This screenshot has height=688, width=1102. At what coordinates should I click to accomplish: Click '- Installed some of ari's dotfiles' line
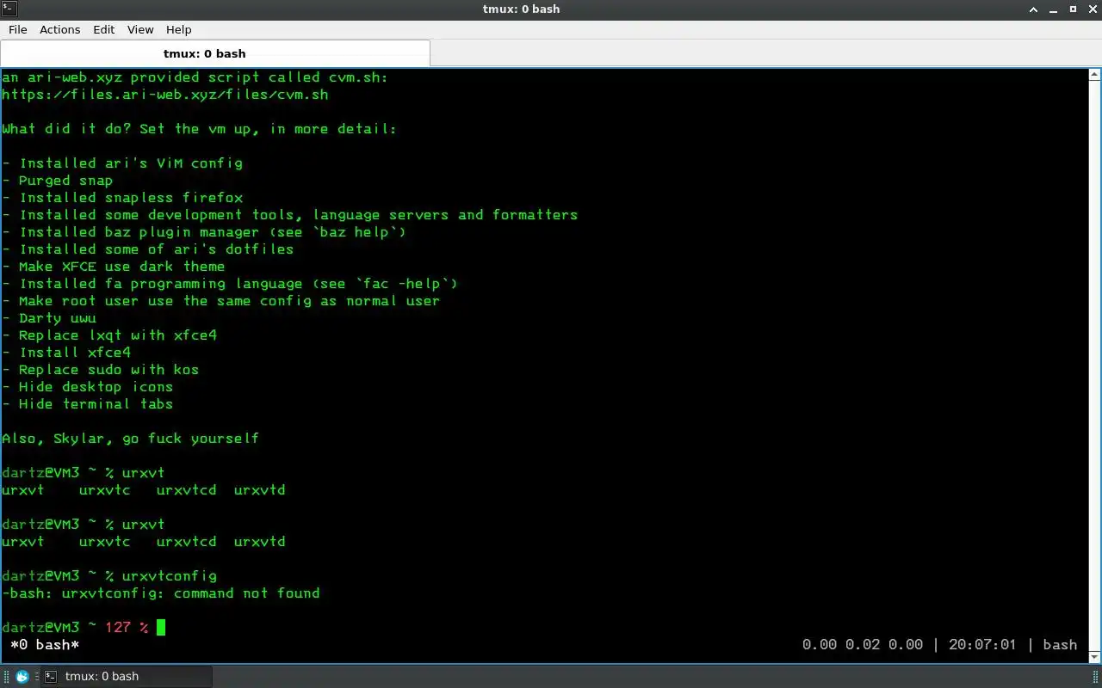148,249
